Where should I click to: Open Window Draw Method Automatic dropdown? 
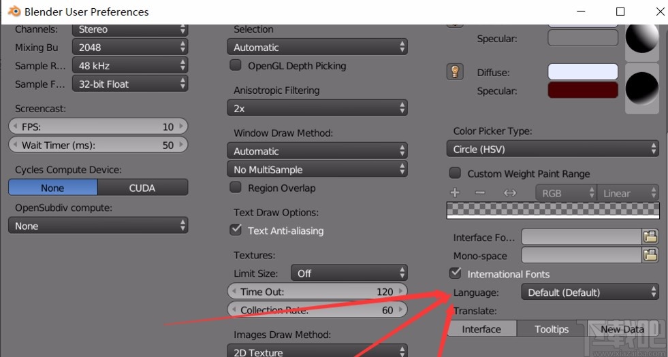pos(317,151)
